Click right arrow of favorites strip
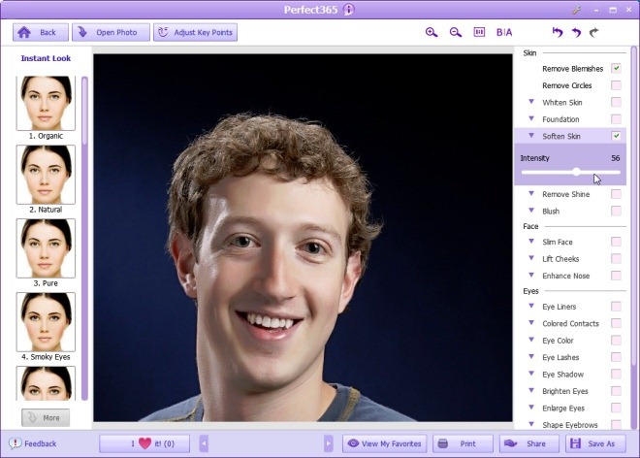Screen dimensions: 640x458 [328, 443]
